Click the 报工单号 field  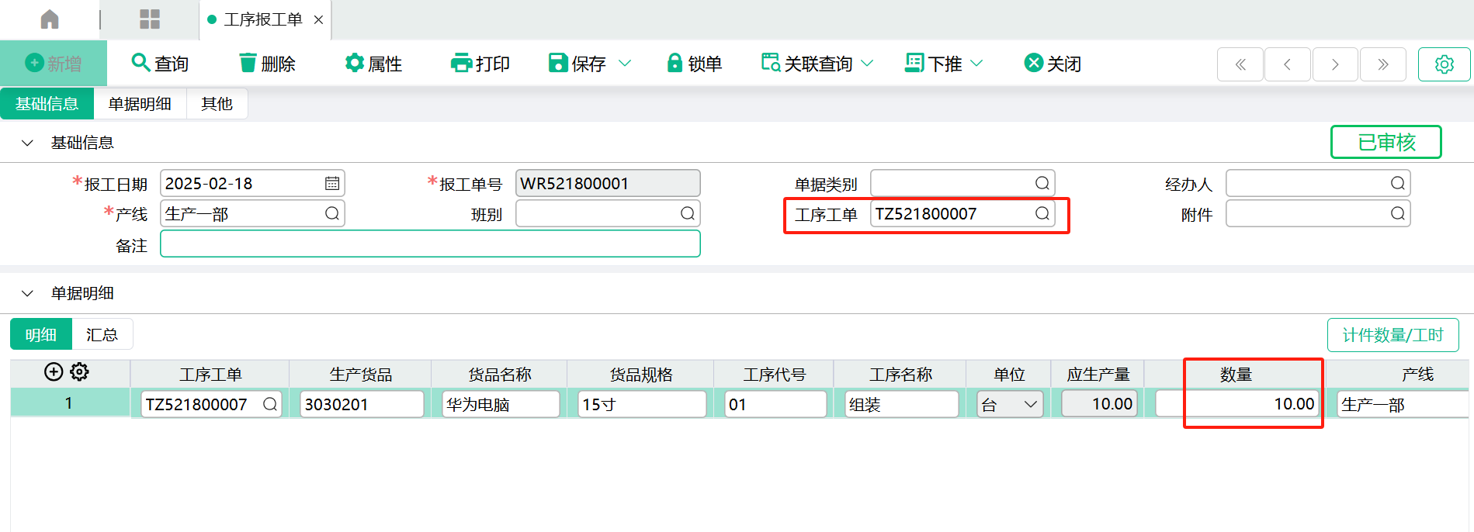point(608,184)
